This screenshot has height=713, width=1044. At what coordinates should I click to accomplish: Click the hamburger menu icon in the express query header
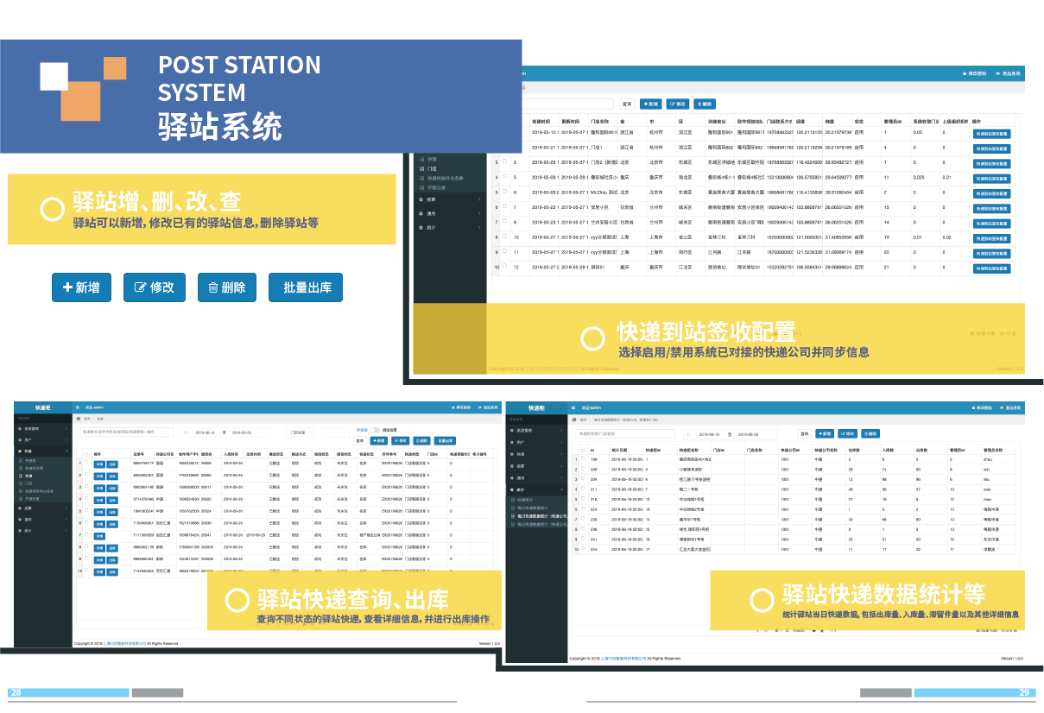[78, 407]
